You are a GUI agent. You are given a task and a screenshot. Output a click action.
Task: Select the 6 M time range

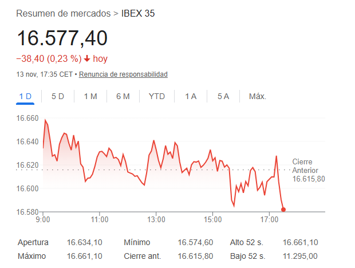pos(123,96)
